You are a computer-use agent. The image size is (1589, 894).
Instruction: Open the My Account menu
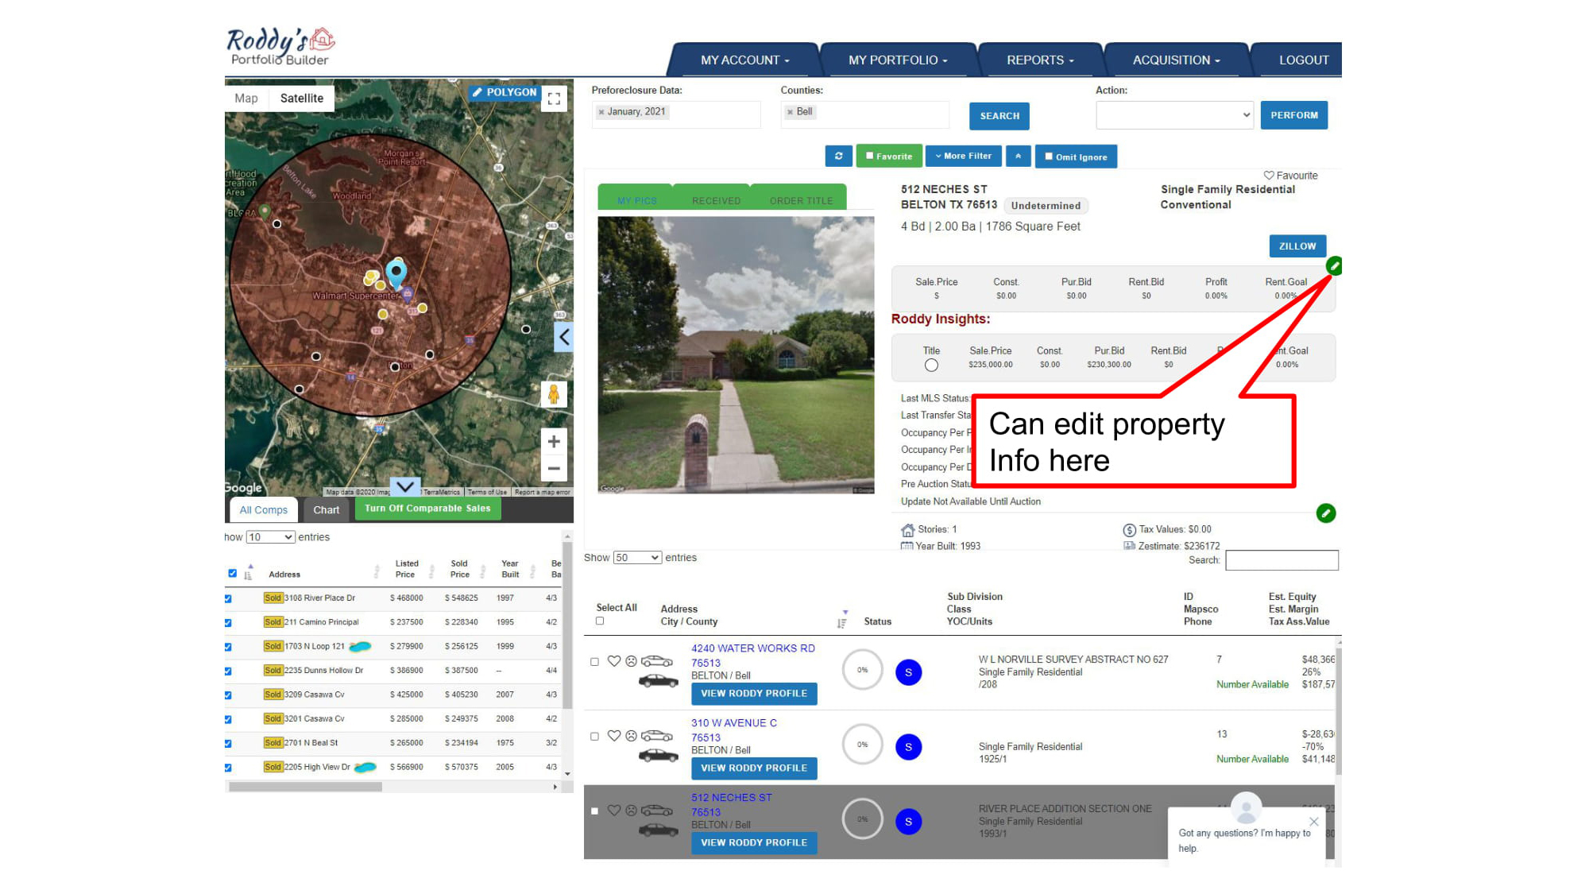point(744,60)
